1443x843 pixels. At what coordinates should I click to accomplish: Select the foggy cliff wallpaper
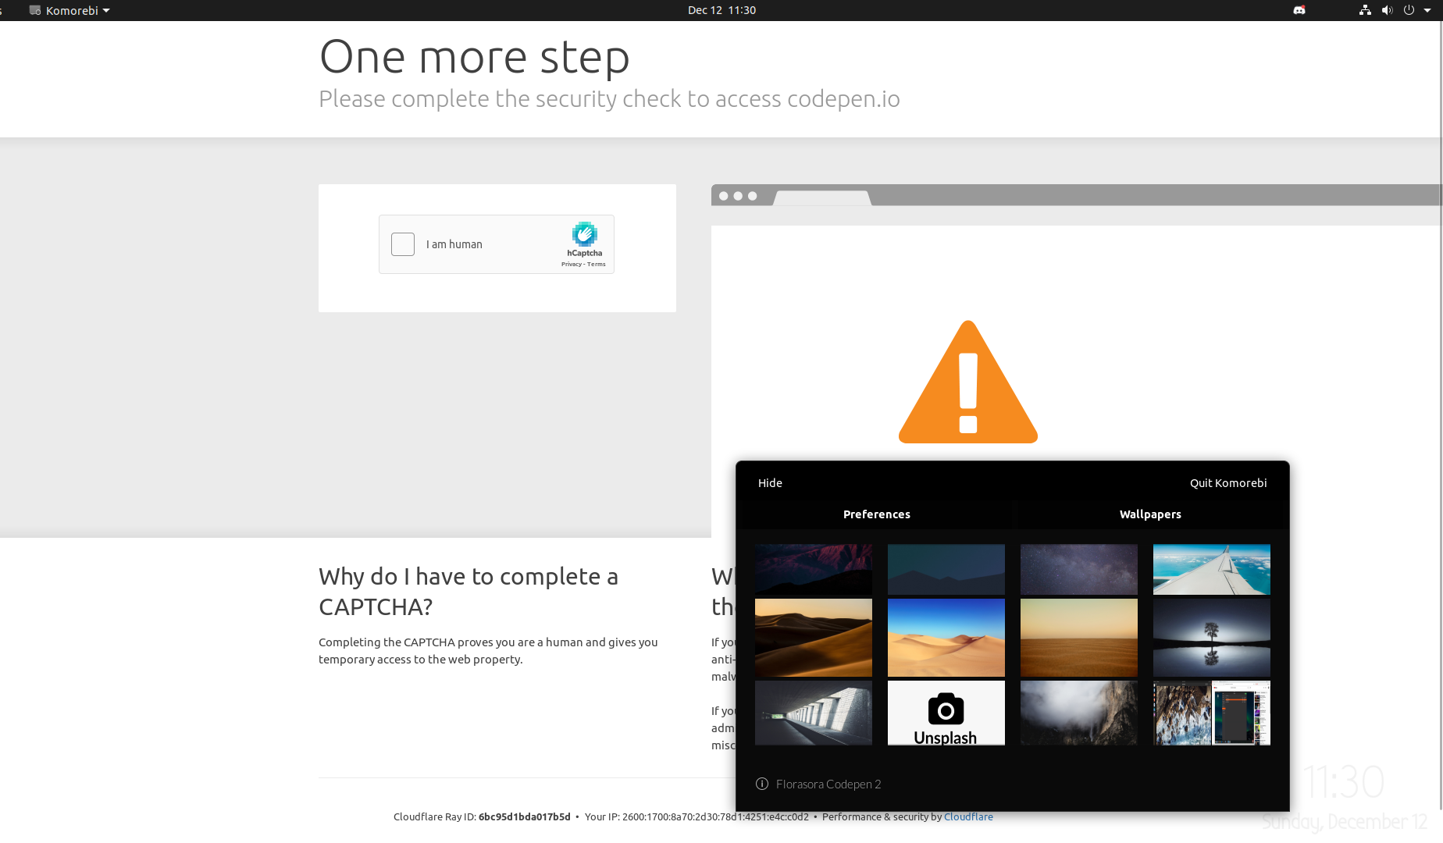coord(1079,713)
